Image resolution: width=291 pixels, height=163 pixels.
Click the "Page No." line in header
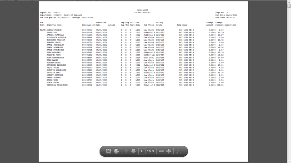pos(222,13)
